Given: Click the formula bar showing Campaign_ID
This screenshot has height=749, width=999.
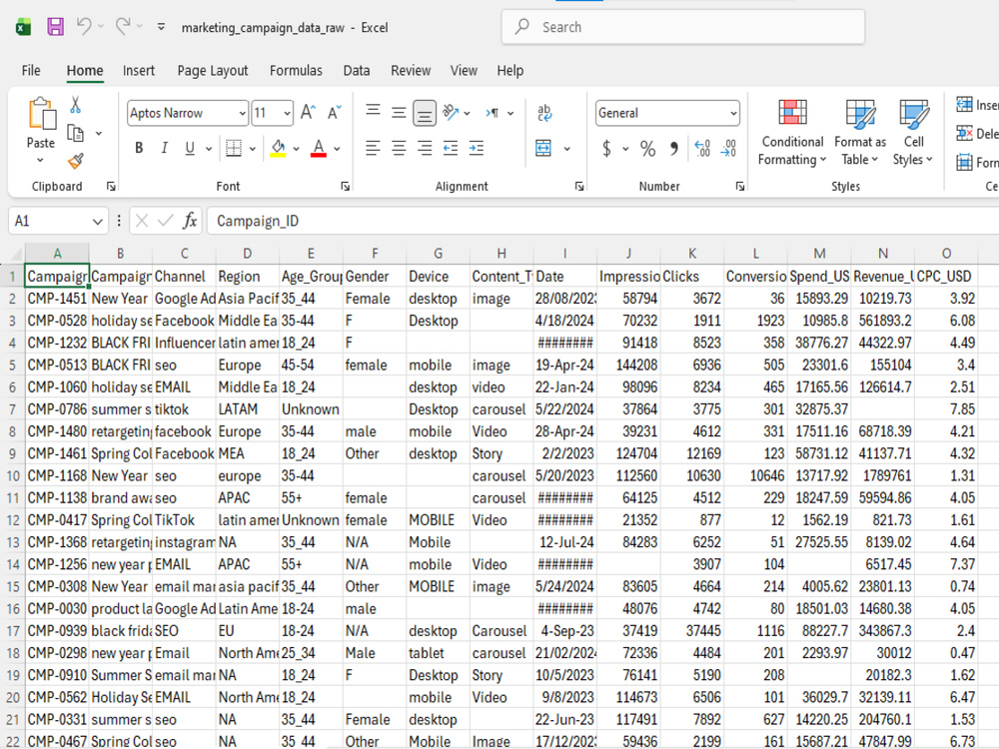Looking at the screenshot, I should (602, 221).
